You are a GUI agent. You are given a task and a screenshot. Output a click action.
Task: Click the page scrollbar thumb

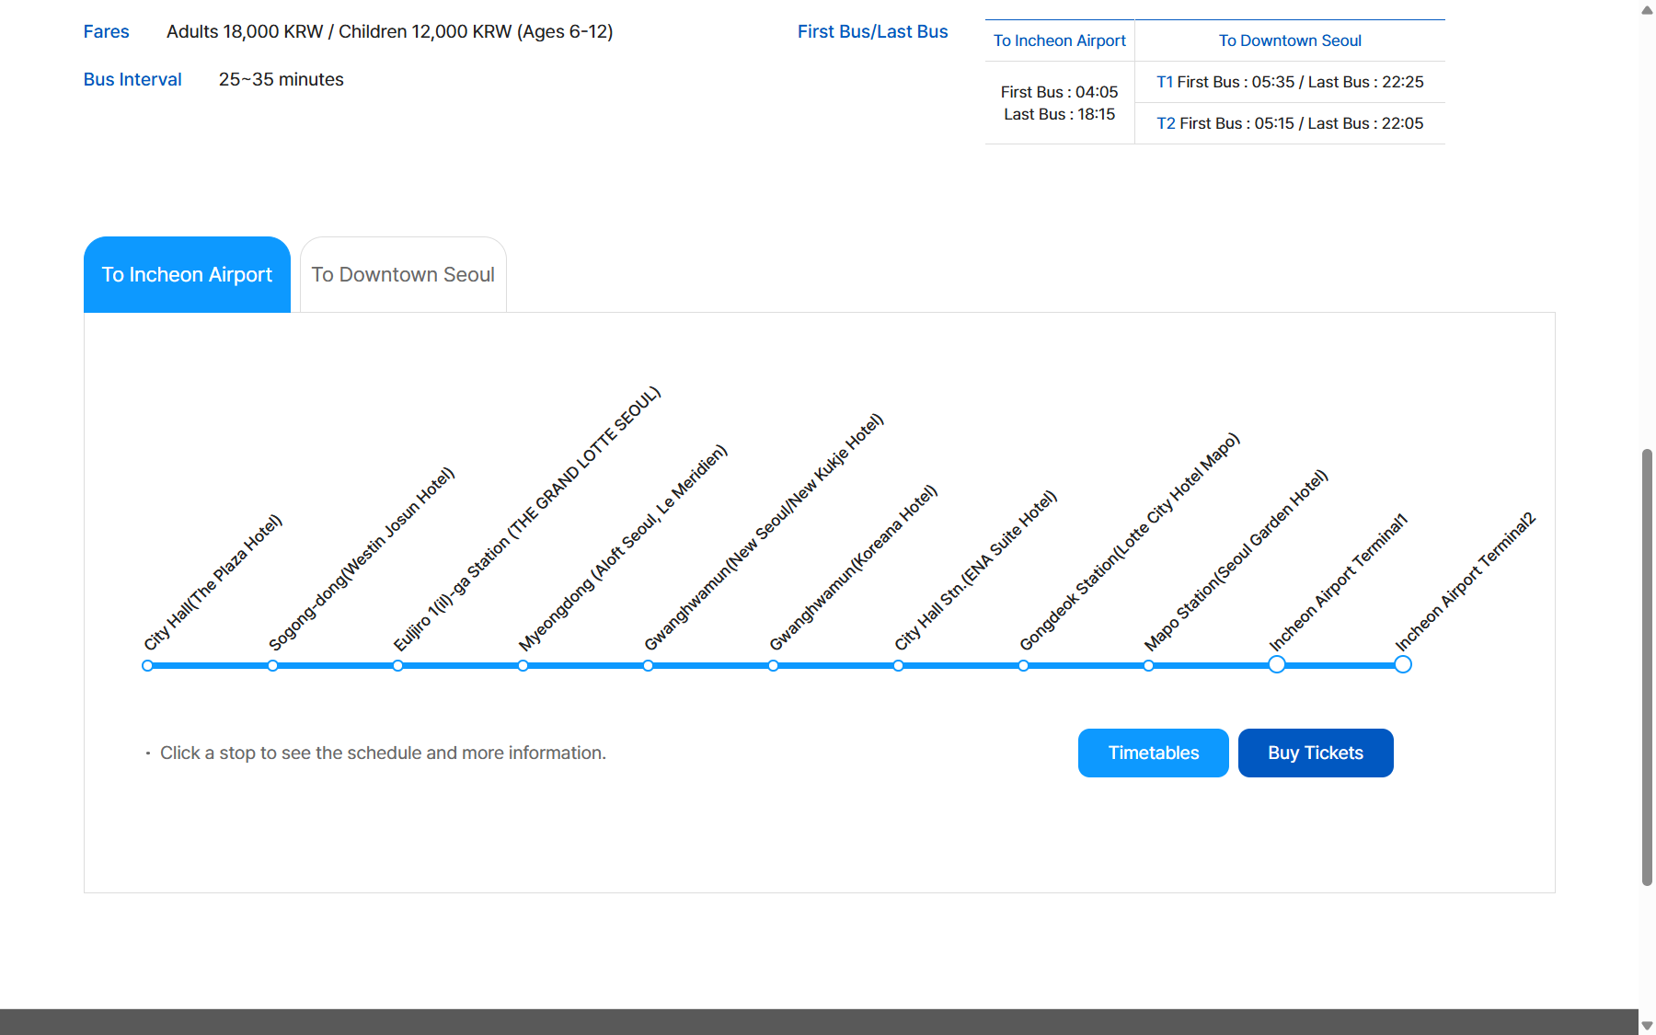1647,667
